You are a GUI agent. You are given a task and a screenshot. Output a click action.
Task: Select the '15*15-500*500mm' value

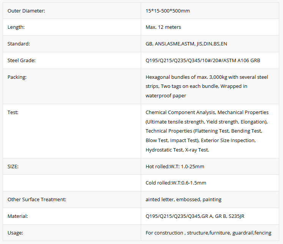point(168,11)
